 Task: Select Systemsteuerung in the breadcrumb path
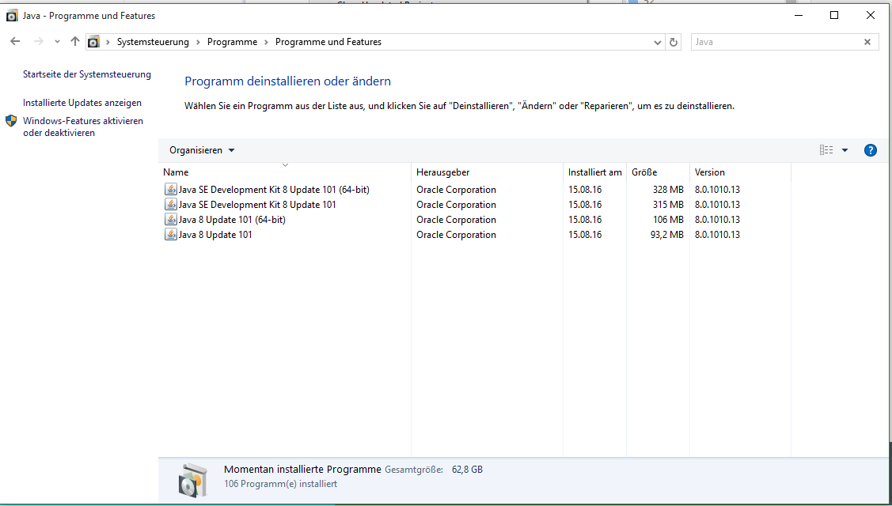(153, 42)
